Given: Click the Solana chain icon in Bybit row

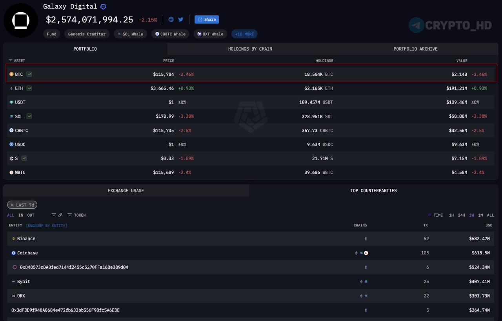Looking at the screenshot, I should tap(366, 282).
